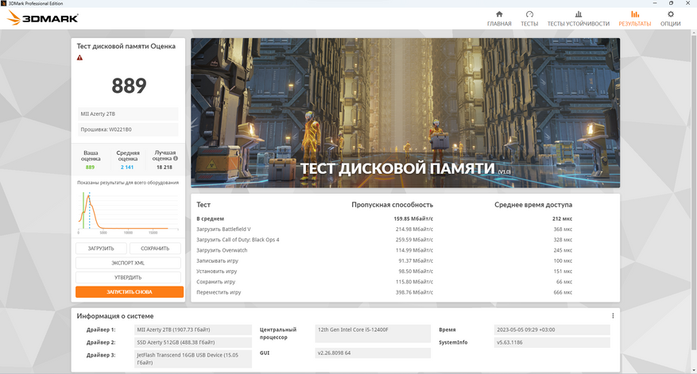Click the MII Azerty 2TB device field
The height and width of the screenshot is (374, 697).
pos(128,114)
